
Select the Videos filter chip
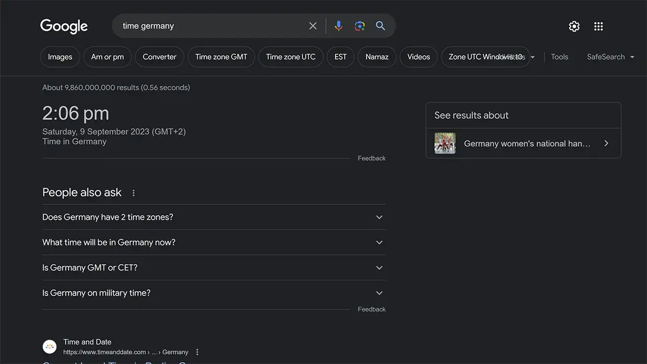(419, 57)
